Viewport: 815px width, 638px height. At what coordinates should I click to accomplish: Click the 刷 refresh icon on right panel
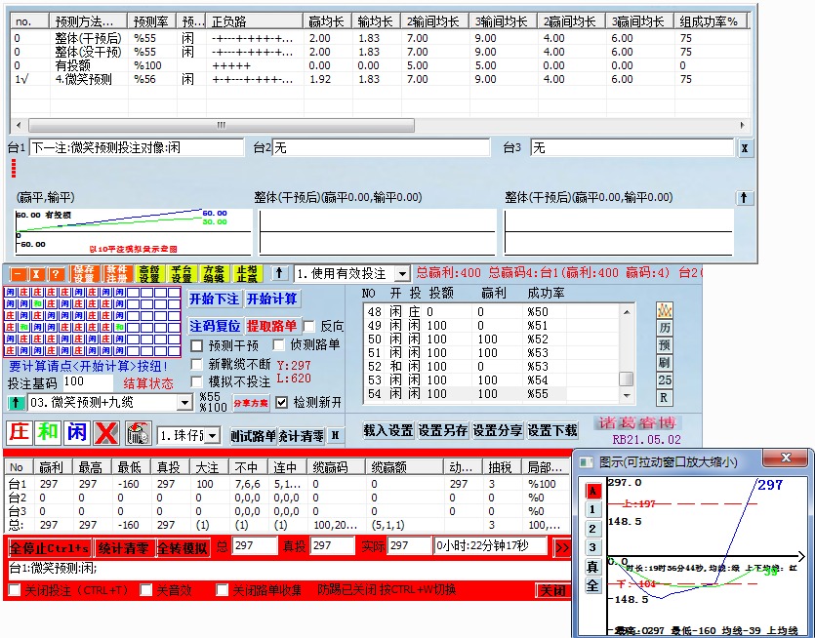point(664,360)
